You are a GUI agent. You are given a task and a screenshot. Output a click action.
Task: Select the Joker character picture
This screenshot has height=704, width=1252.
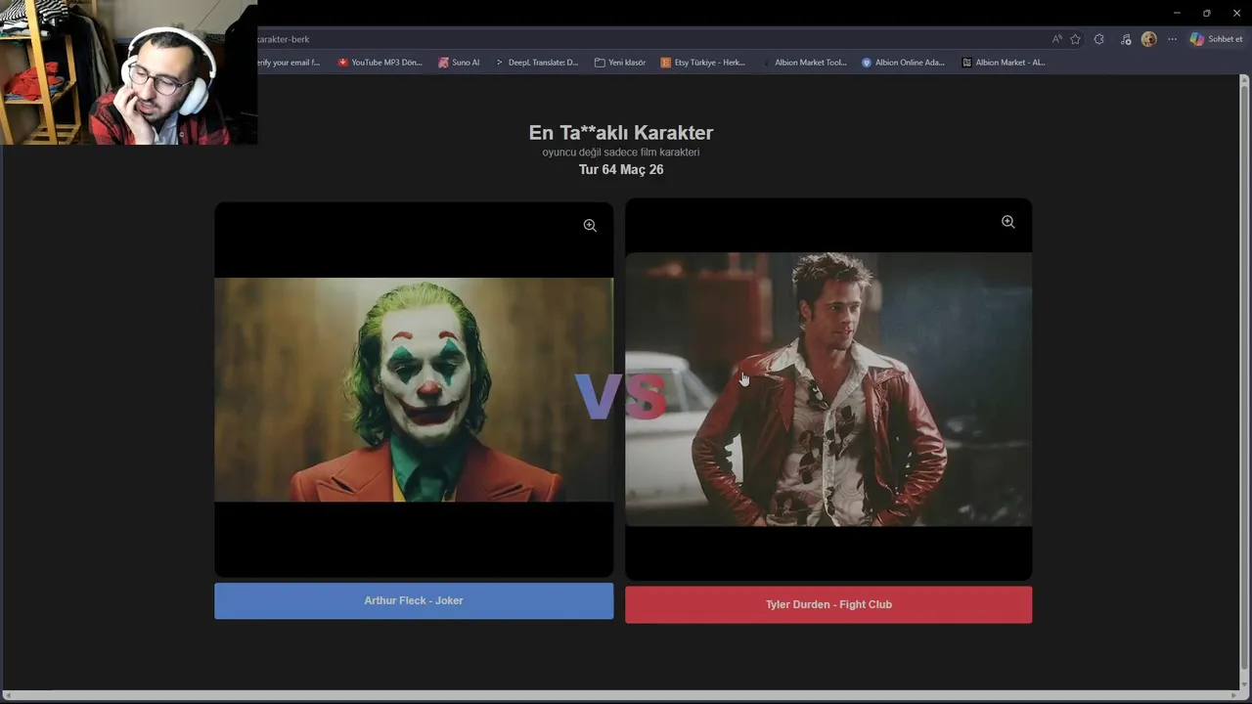pos(414,389)
